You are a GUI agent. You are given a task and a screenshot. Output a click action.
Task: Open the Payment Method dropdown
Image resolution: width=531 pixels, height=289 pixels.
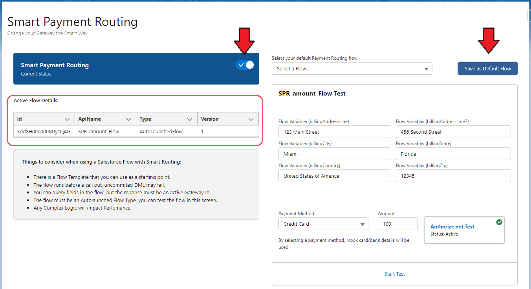point(323,224)
